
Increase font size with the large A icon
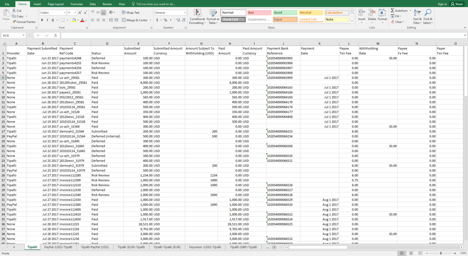80,13
